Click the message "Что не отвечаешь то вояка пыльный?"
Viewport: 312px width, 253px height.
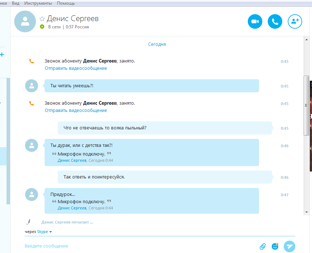click(165, 128)
